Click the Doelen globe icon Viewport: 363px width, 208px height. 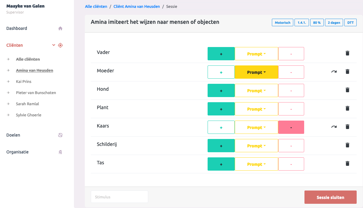click(60, 135)
